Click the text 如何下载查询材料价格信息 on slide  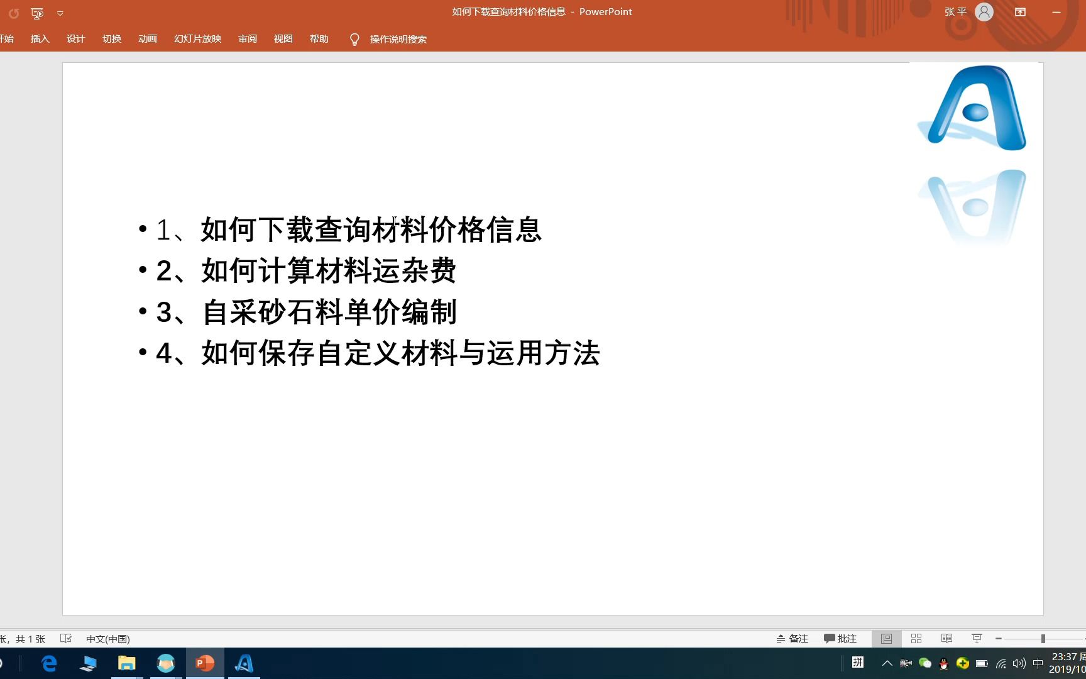pyautogui.click(x=371, y=229)
